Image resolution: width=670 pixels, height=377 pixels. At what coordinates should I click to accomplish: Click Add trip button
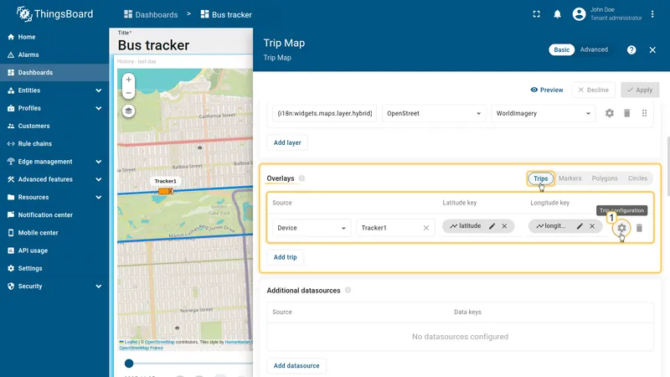click(285, 257)
